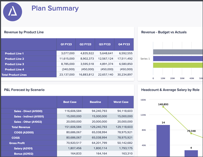Click the short headcount bar labeled 4
Image resolution: width=203 pixels, height=157 pixels.
191,153
